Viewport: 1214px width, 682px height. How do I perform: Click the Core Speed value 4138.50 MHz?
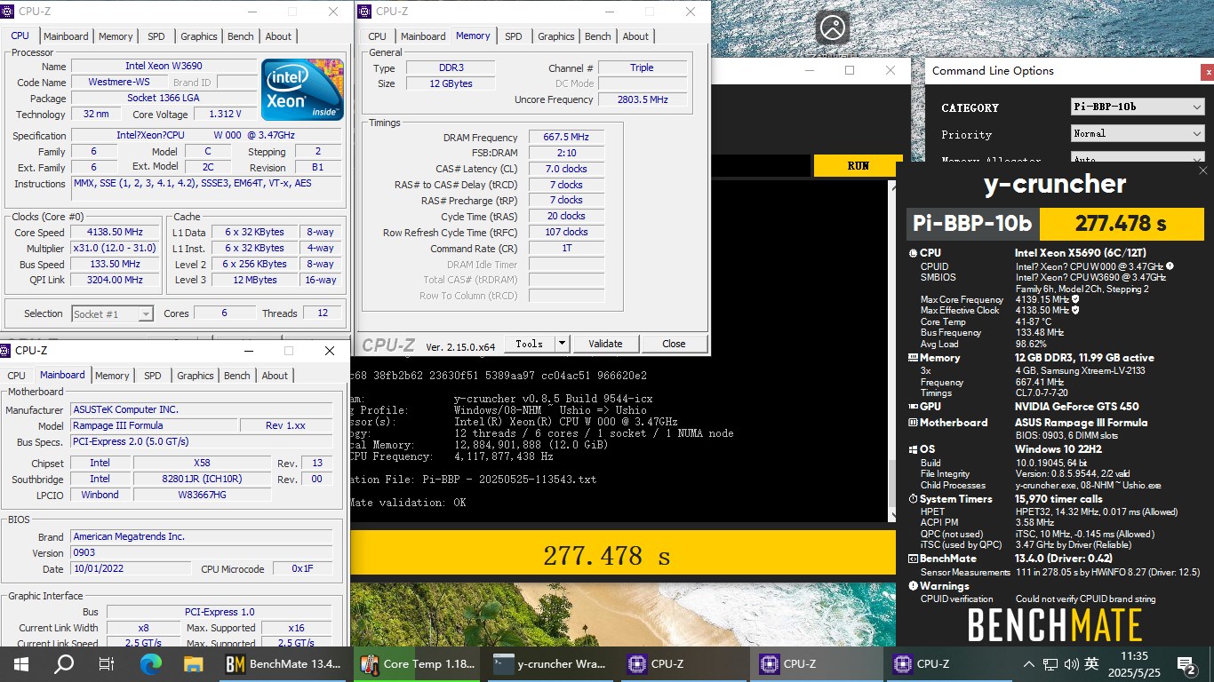click(116, 233)
